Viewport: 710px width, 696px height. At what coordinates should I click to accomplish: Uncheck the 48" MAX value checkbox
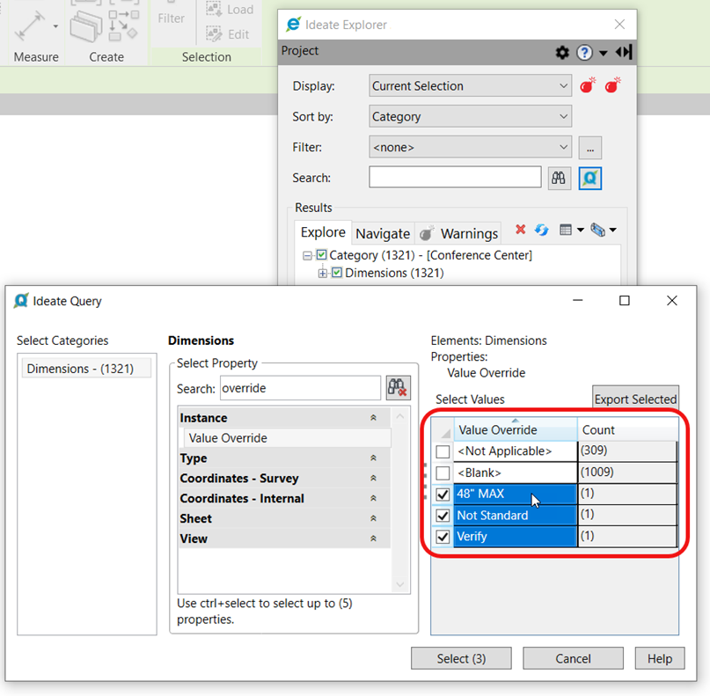coord(443,494)
